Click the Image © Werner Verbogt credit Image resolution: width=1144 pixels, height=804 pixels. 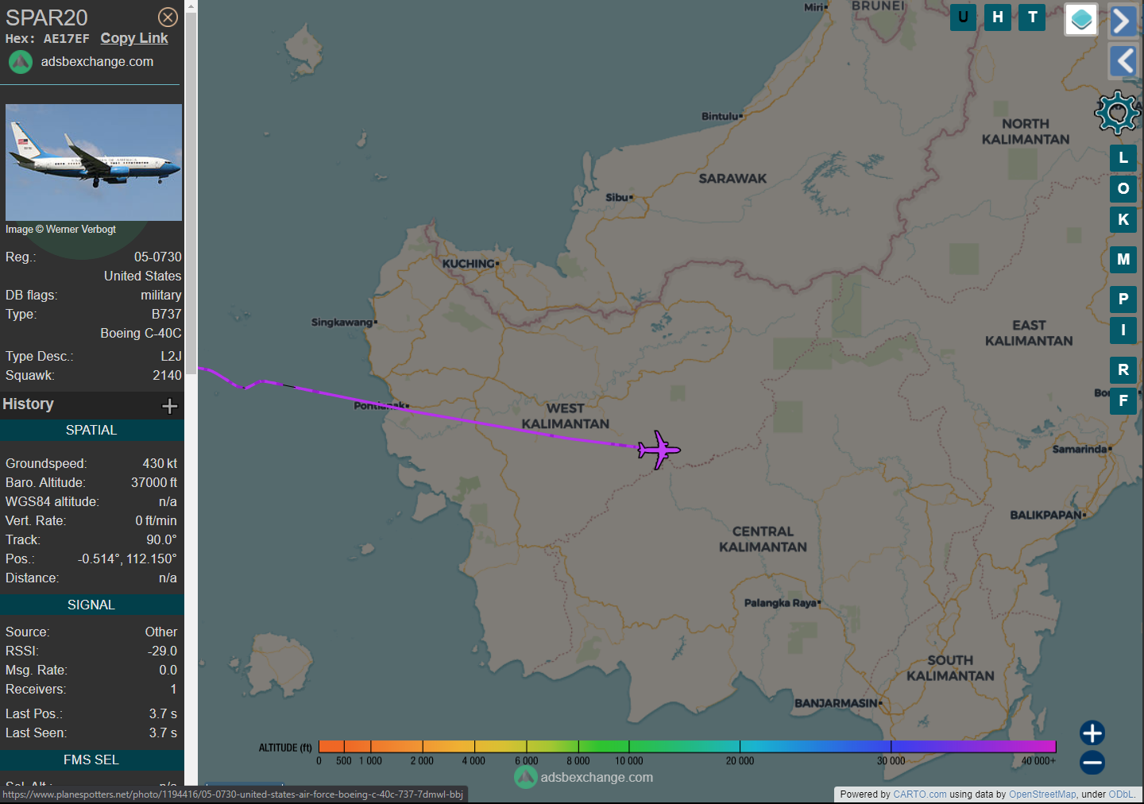(60, 230)
